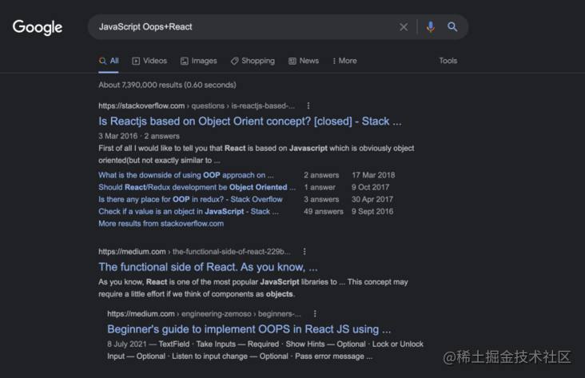Click the 'About 7,390,000 results' text
This screenshot has width=585, height=378.
(x=167, y=85)
